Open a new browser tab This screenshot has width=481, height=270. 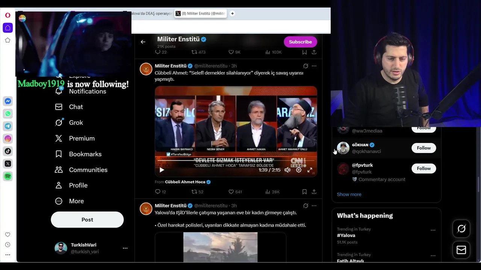coord(232,13)
